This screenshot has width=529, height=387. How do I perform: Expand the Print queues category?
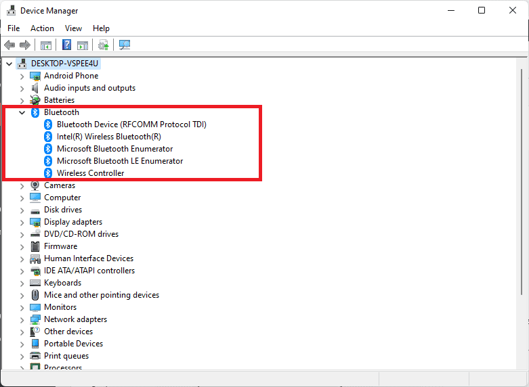(x=22, y=357)
